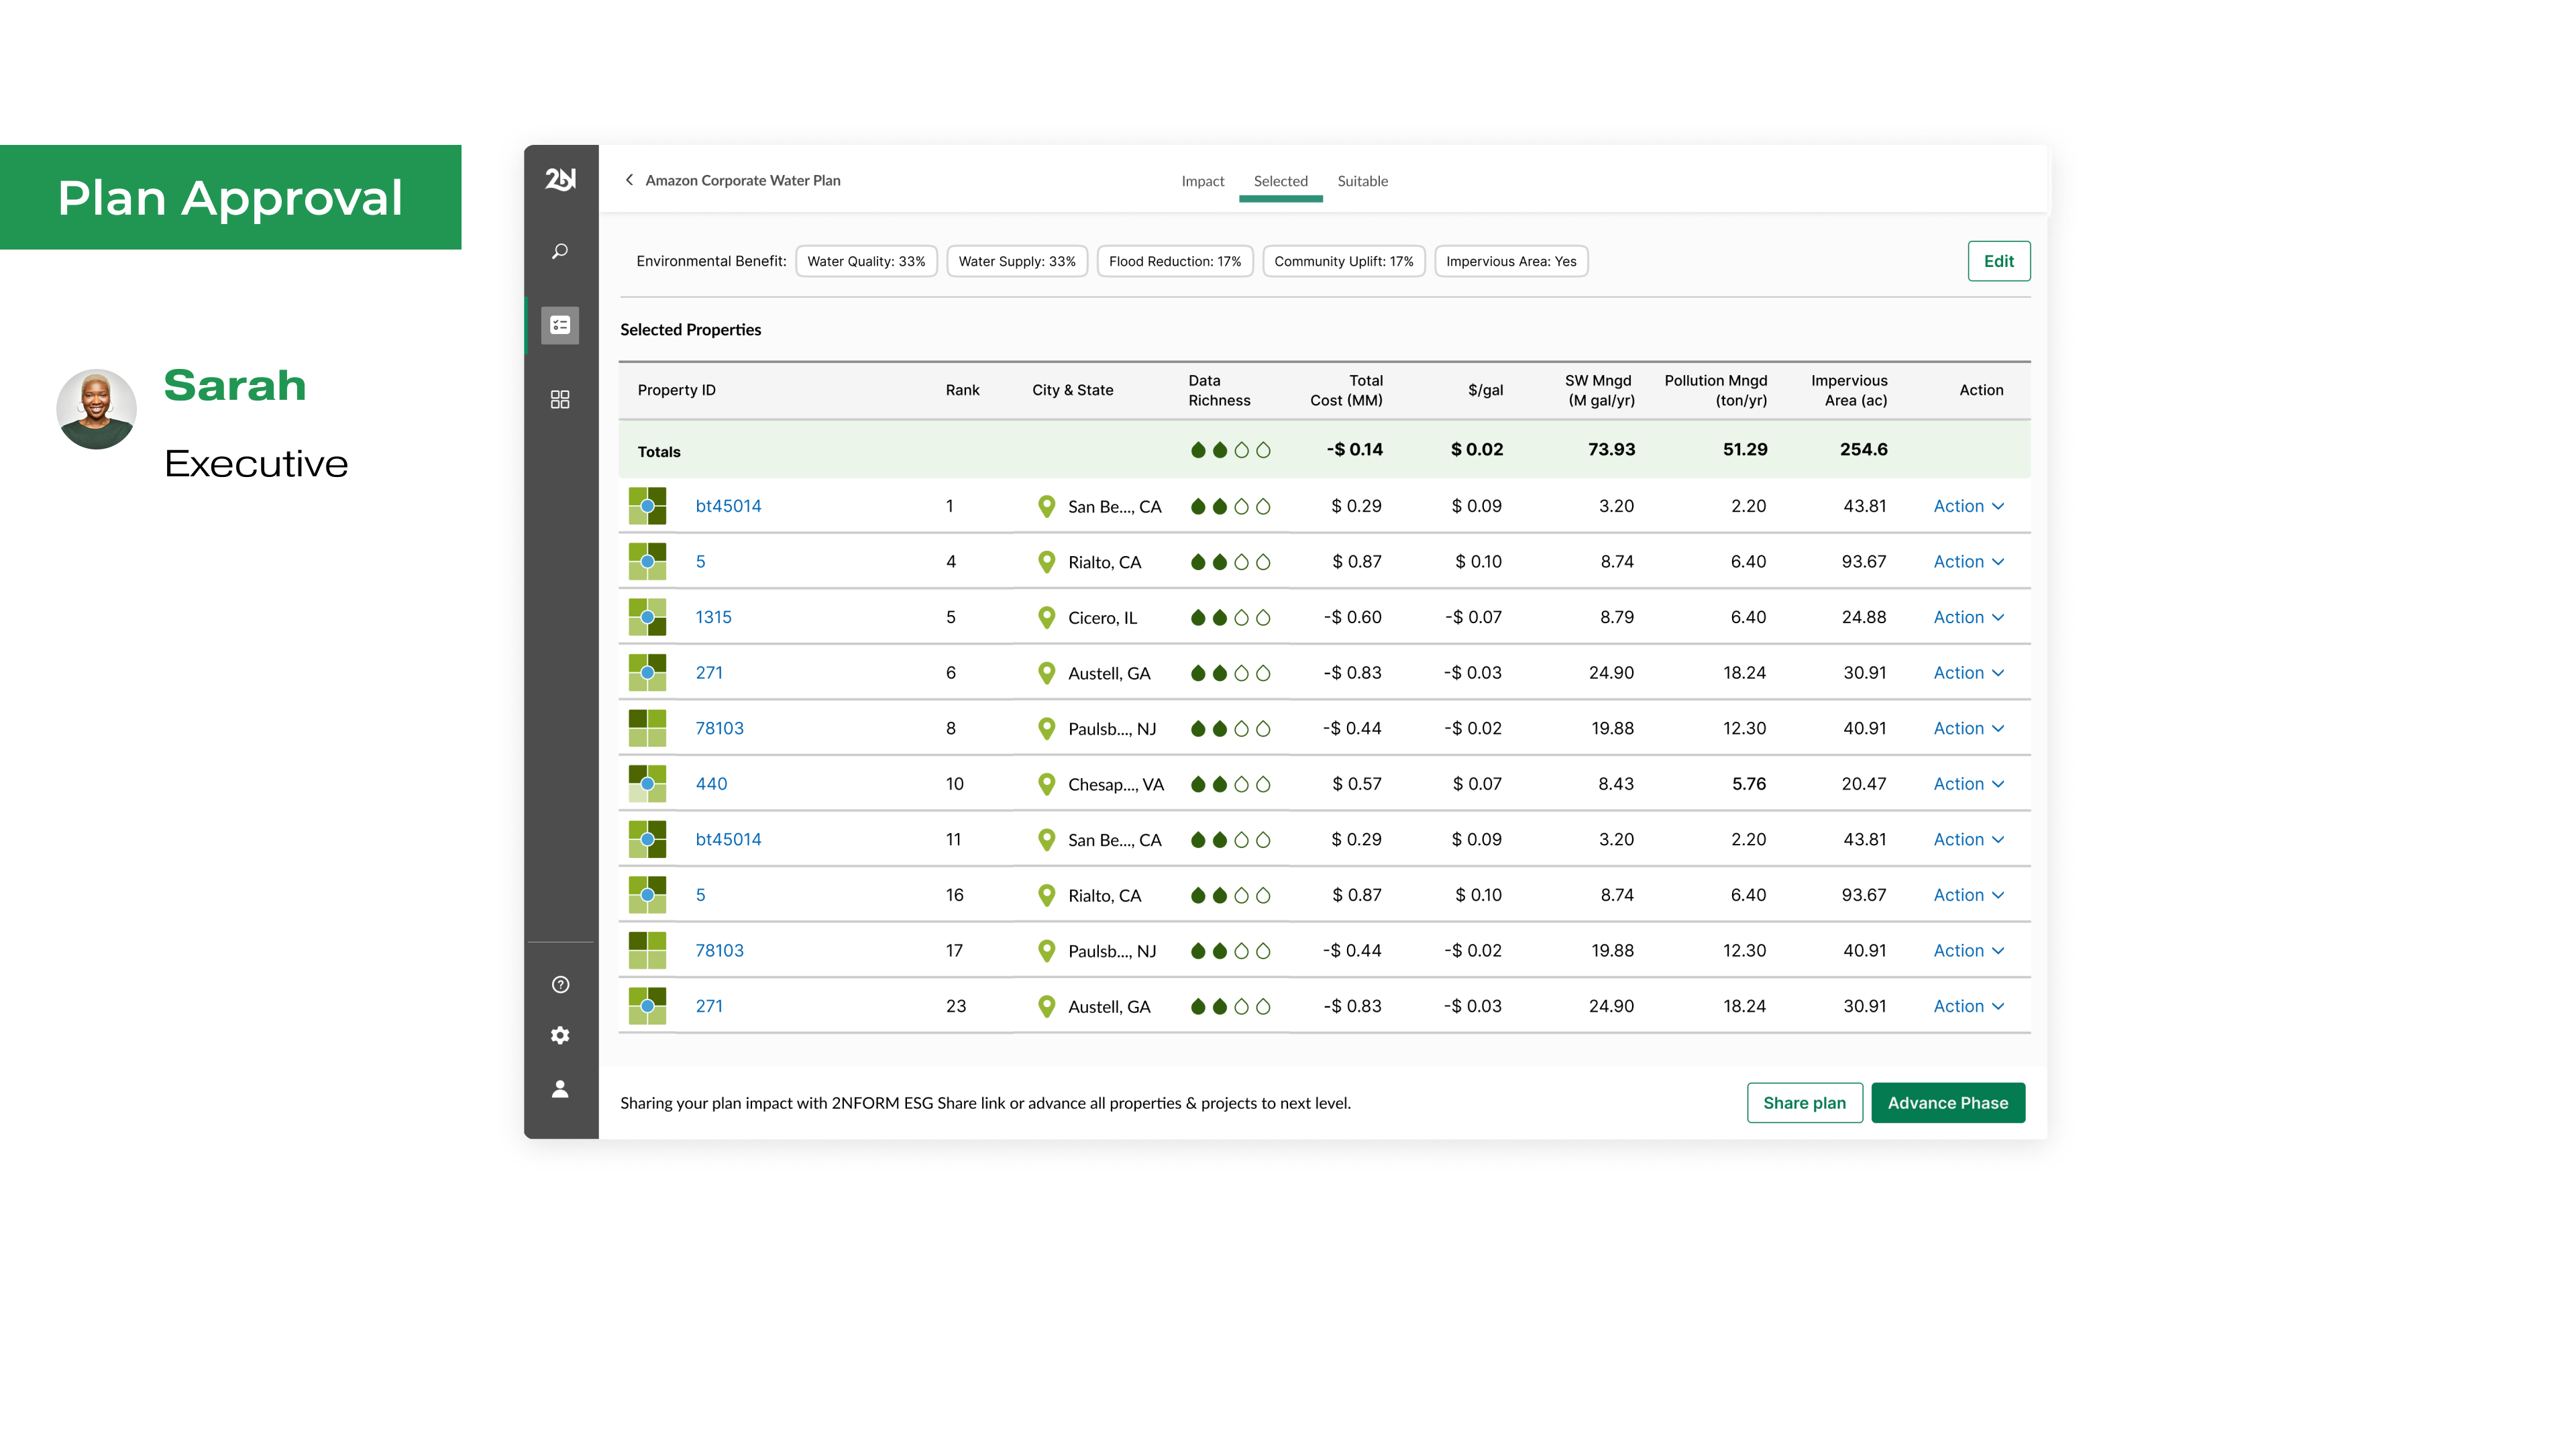Select the checklist plans icon in the sidebar
The height and width of the screenshot is (1449, 2576).
click(x=560, y=325)
